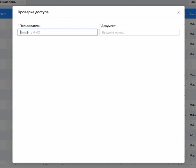
Task: Expand the шаблоны dropdown chevron arrow
Action: (x=22, y=2)
